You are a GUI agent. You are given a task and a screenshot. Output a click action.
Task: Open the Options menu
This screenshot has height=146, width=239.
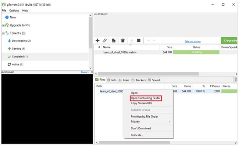14,11
